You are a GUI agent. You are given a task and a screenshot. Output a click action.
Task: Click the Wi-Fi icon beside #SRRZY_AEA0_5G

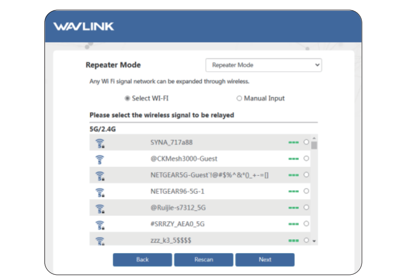(x=100, y=225)
